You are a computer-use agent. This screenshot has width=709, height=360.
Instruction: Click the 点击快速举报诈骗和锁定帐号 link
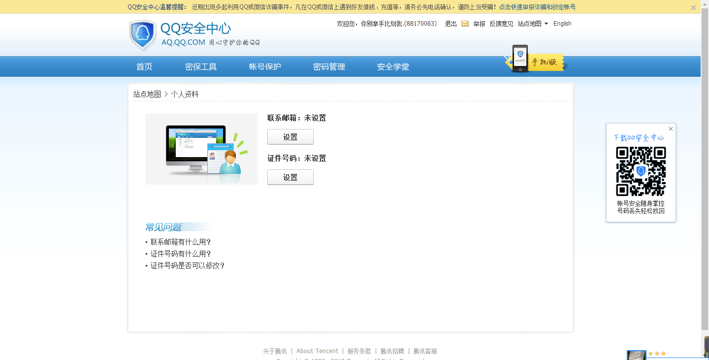pos(537,7)
